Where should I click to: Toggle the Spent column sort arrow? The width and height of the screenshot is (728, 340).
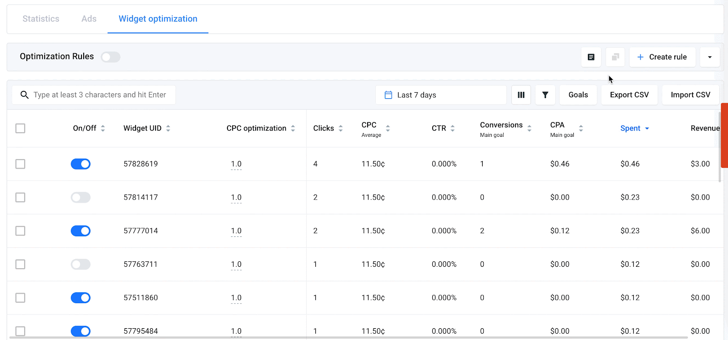tap(647, 129)
